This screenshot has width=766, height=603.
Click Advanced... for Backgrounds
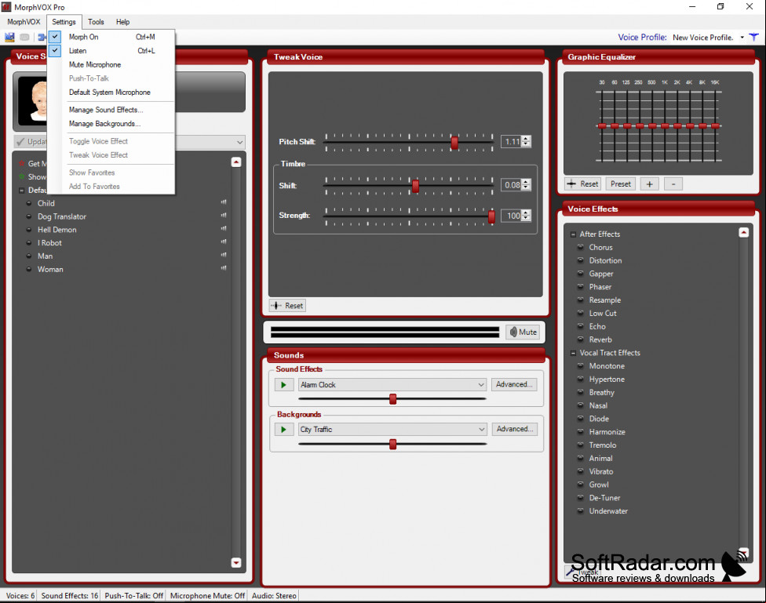[x=514, y=429]
